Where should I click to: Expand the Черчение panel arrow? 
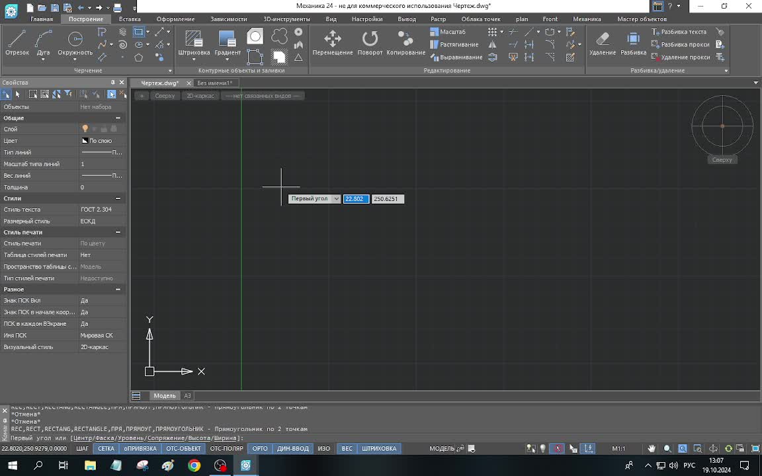click(x=169, y=71)
